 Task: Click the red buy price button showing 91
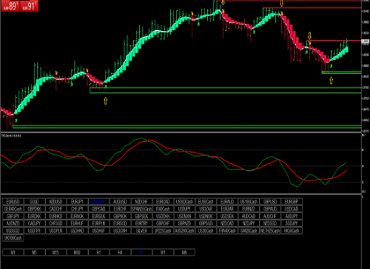click(29, 6)
